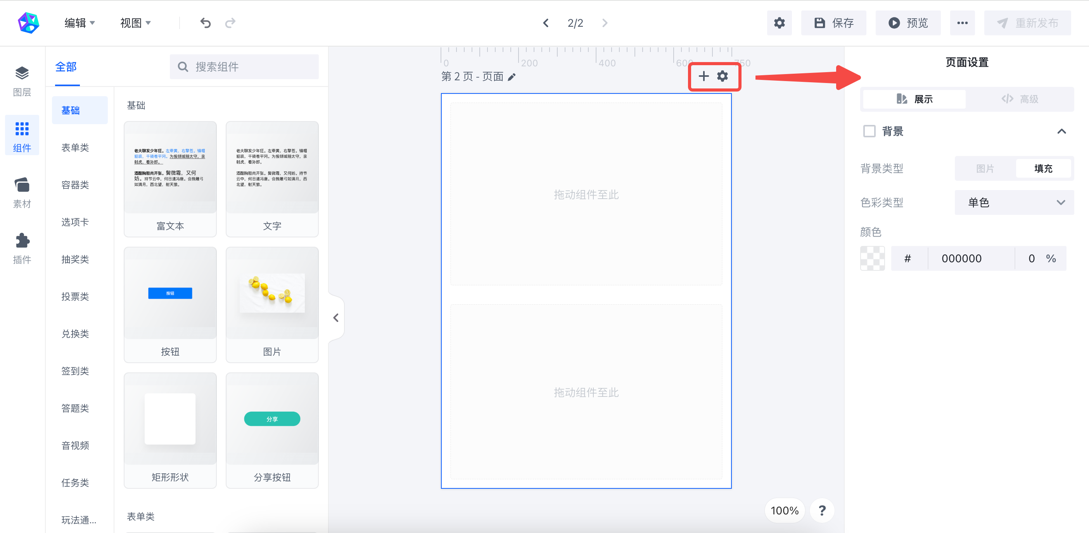Click the lower 拖动组件至此 drop area
Screen dimensions: 1089x533
(x=586, y=392)
